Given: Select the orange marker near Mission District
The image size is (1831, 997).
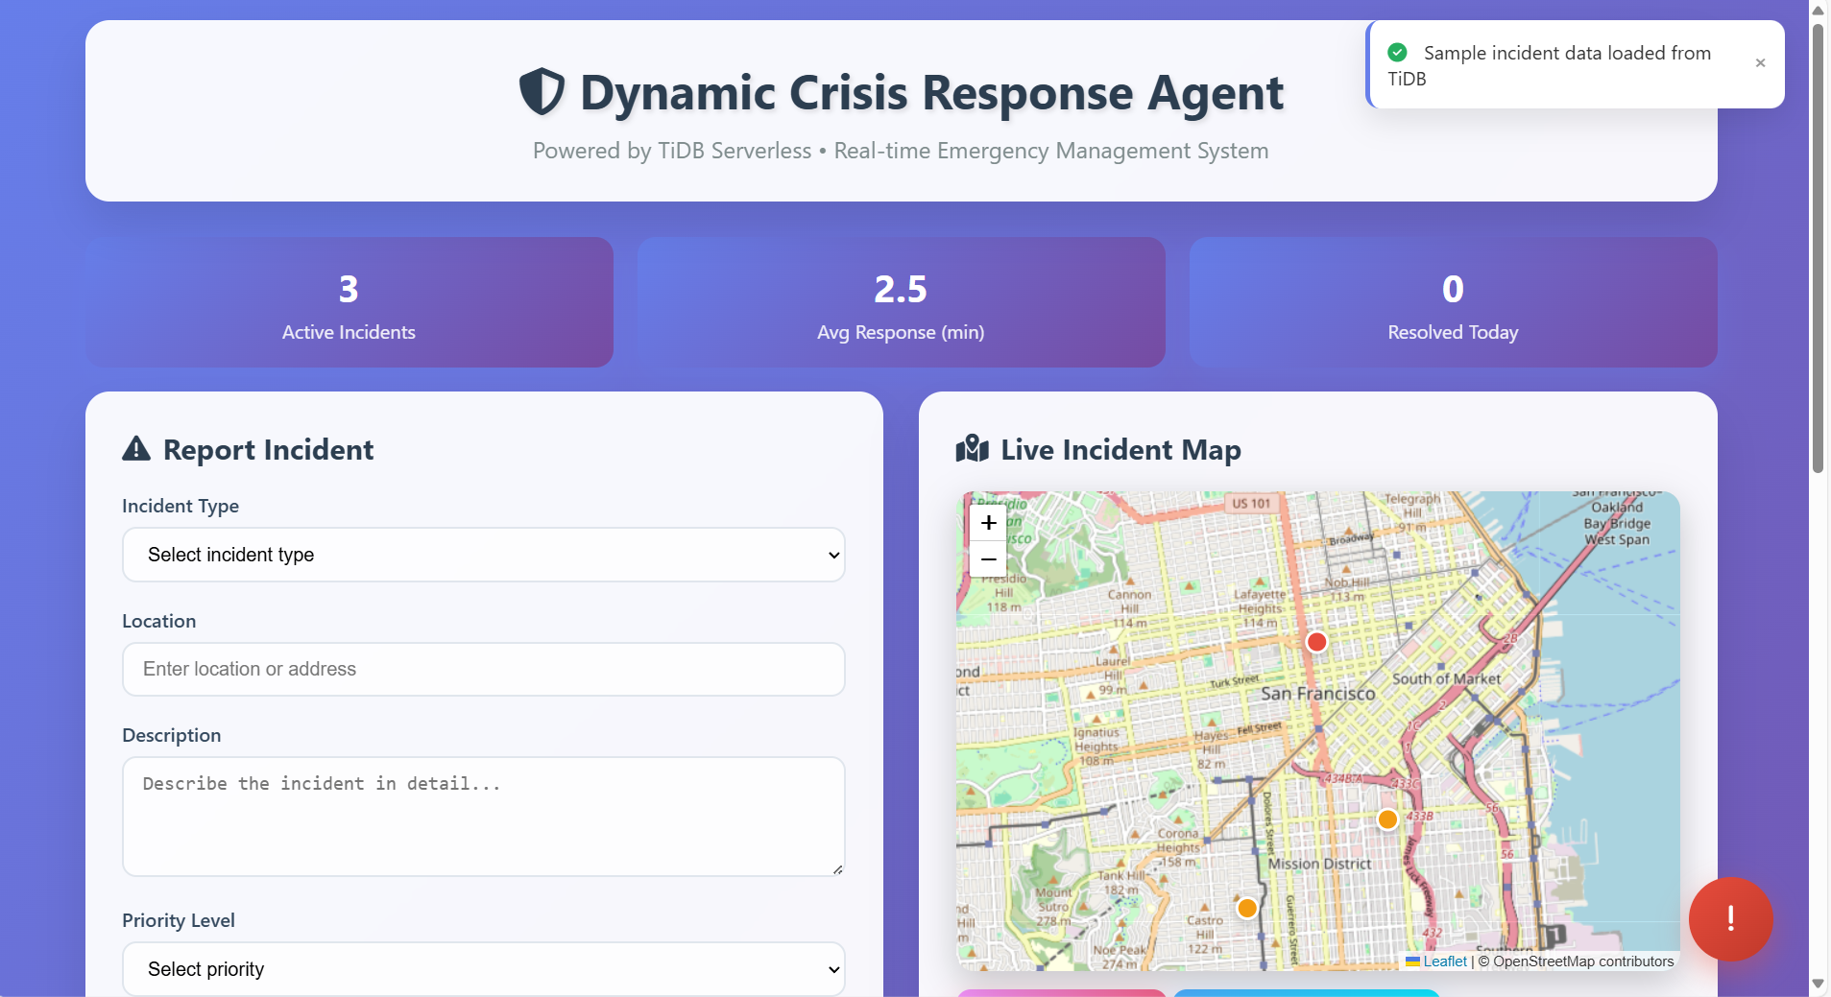Looking at the screenshot, I should pyautogui.click(x=1387, y=819).
